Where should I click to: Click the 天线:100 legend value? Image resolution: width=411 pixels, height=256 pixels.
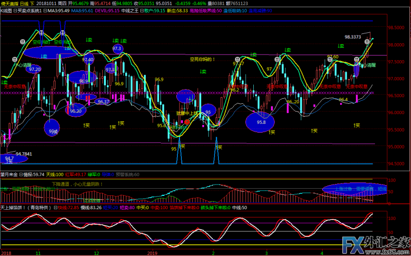point(54,174)
